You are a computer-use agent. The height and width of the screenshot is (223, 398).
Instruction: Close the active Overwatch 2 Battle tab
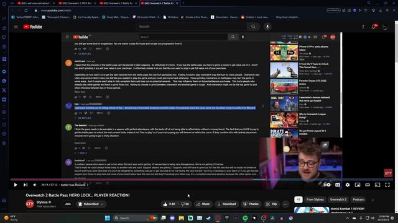click(x=177, y=3)
